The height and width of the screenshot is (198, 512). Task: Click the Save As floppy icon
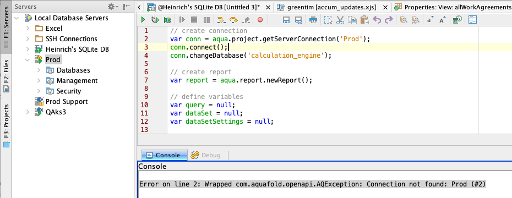tap(298, 20)
